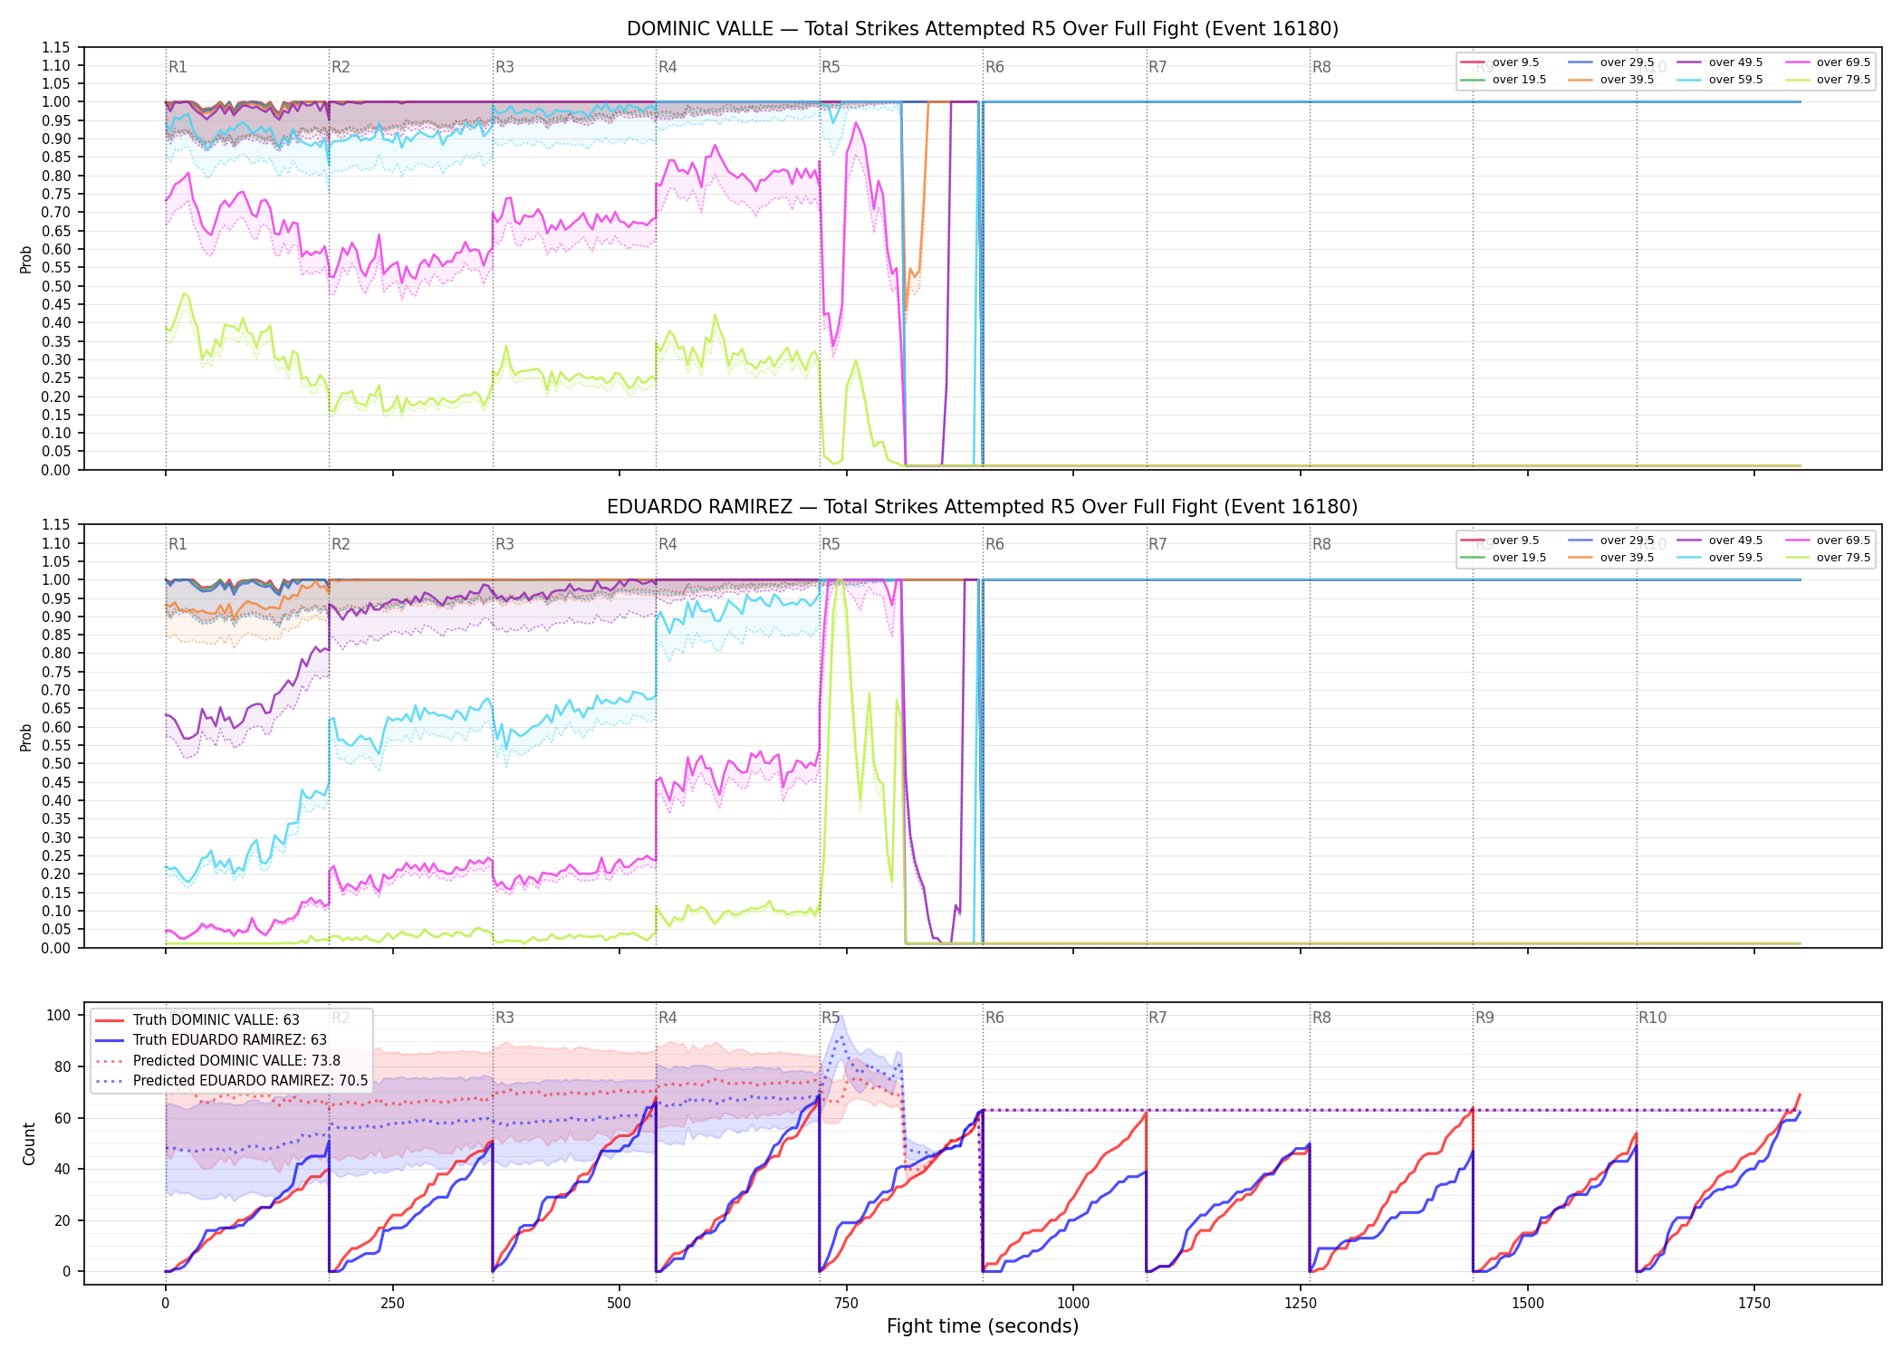Click 'Truth EDUARDO RAMIREZ: 63' legend entry

pos(210,1040)
